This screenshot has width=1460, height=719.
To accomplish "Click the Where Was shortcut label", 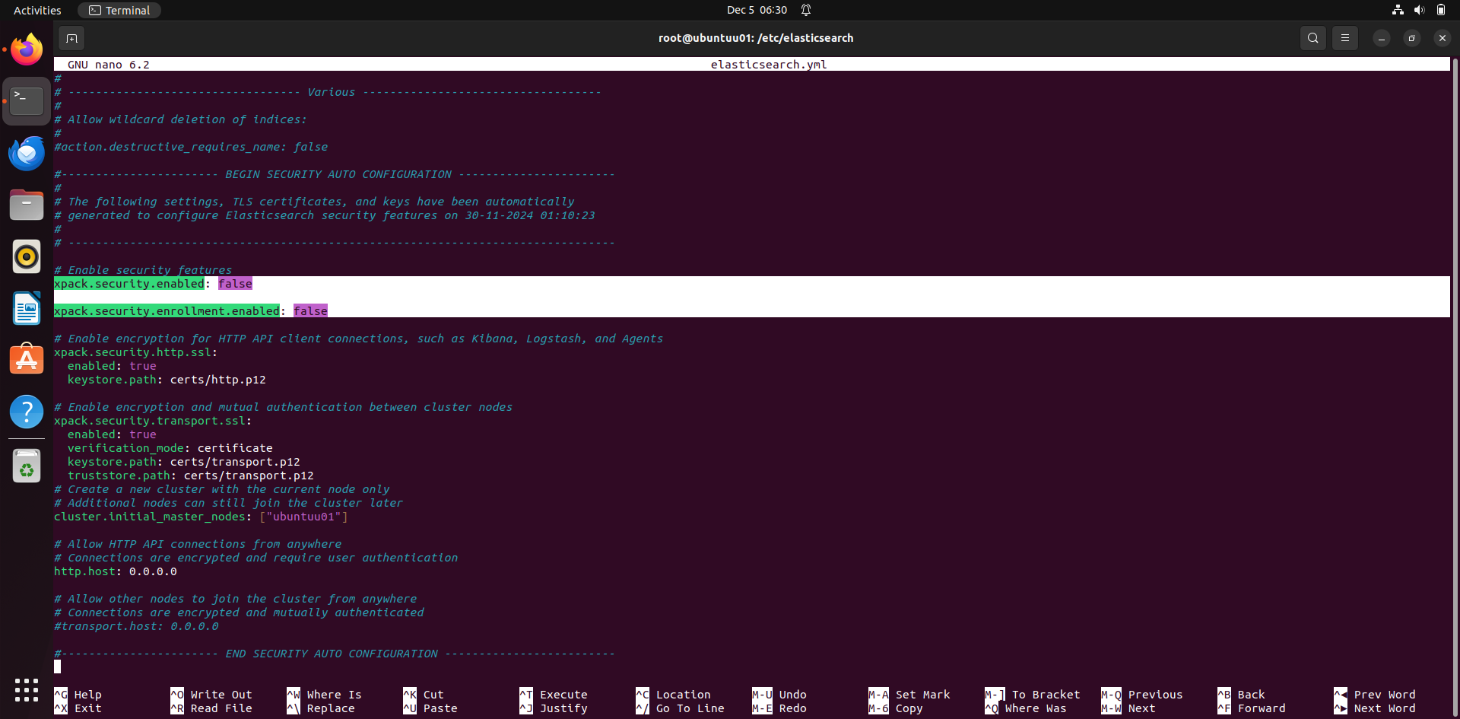I will tap(1035, 708).
